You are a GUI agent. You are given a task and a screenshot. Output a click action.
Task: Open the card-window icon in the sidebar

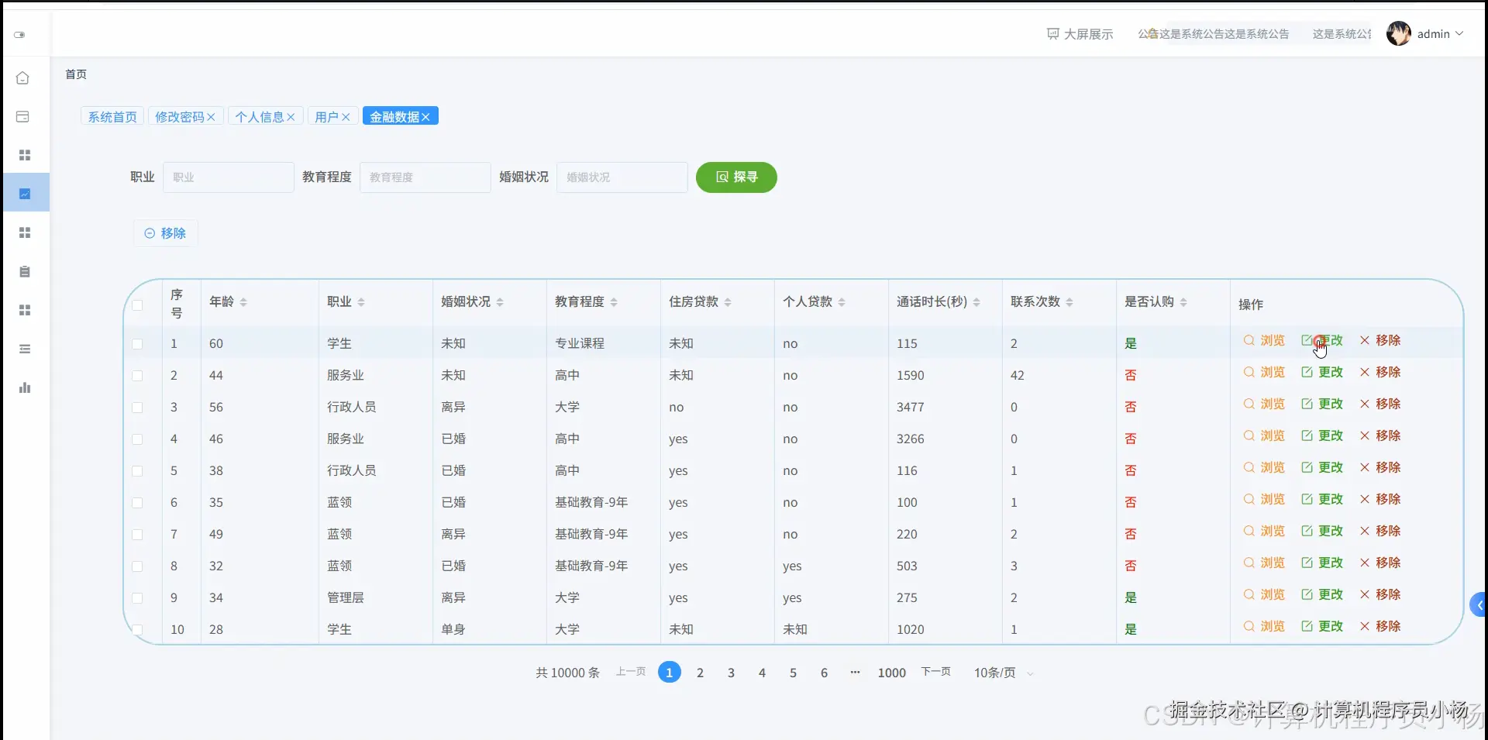click(x=23, y=116)
